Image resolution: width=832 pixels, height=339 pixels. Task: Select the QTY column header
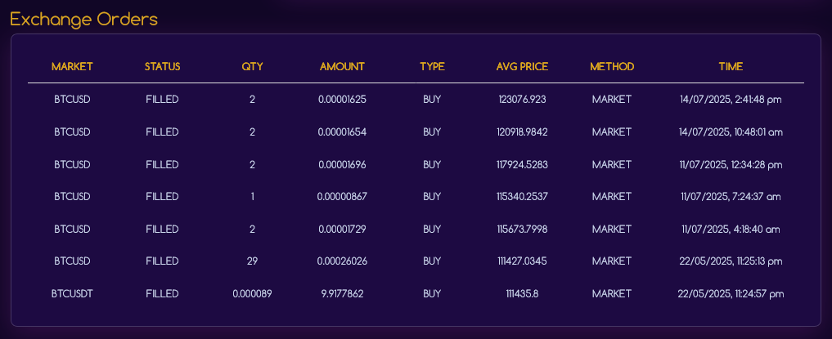(x=252, y=66)
